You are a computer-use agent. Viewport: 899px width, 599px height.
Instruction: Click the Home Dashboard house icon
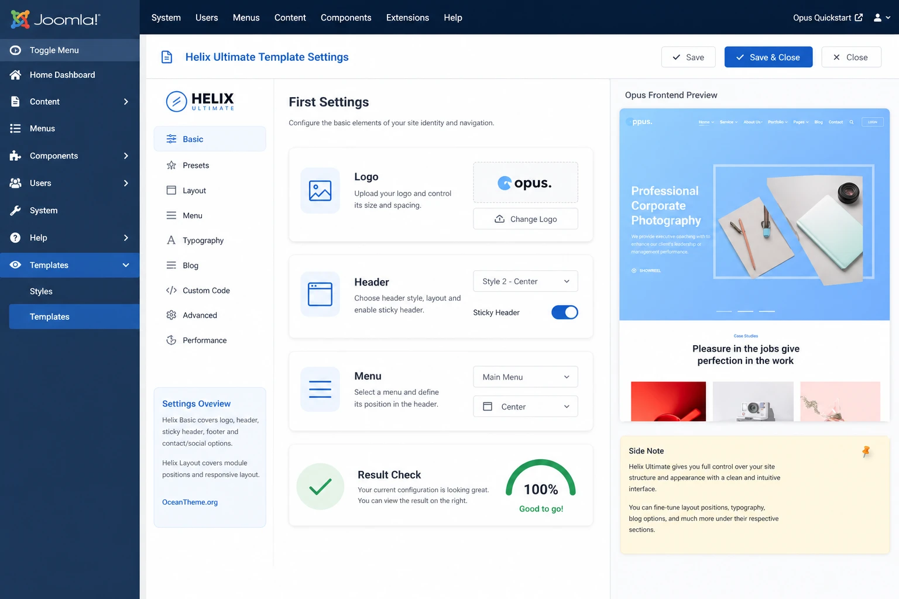pos(16,75)
